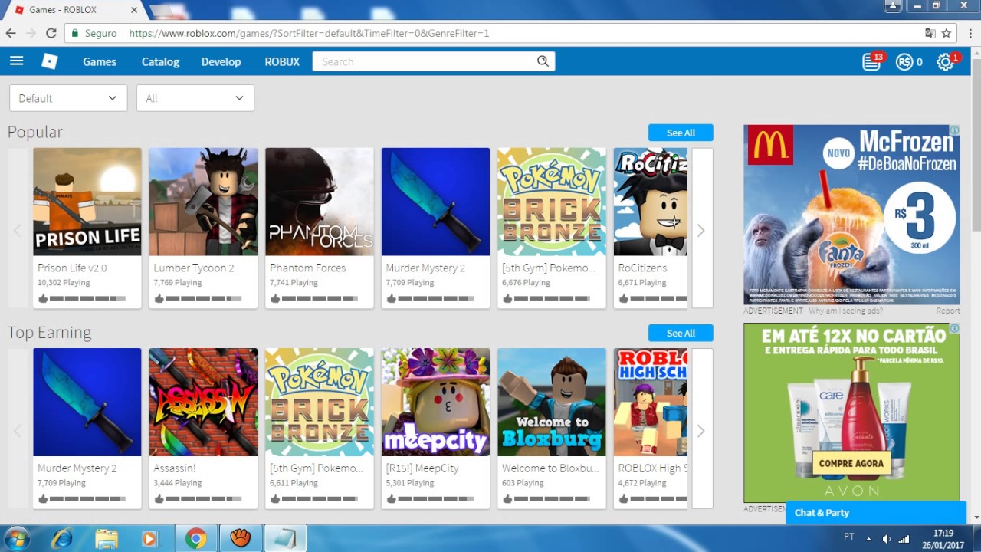
Task: Open the Lumber Tycoon 2 thumbnail
Action: [203, 202]
